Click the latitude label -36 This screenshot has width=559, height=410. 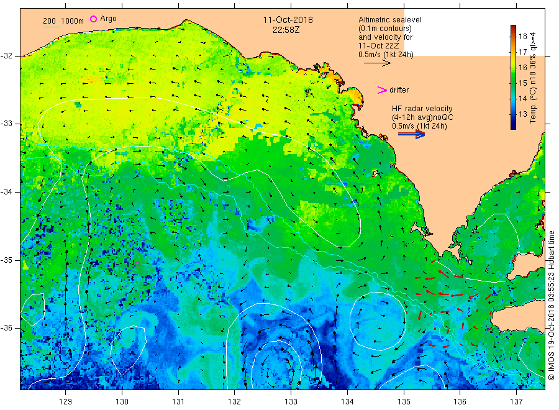6,328
